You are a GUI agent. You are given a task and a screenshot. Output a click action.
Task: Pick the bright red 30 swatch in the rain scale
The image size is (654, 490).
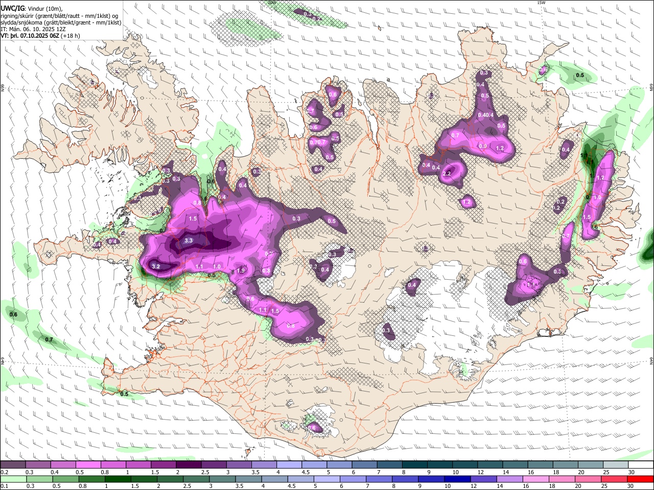(x=640, y=479)
